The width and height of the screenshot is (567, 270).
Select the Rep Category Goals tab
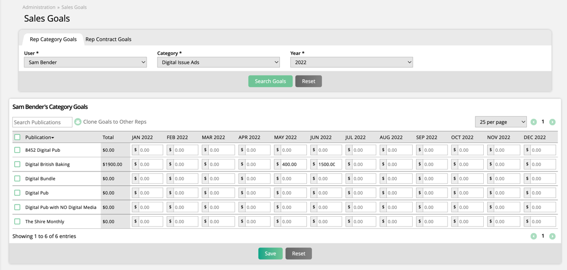(x=53, y=40)
